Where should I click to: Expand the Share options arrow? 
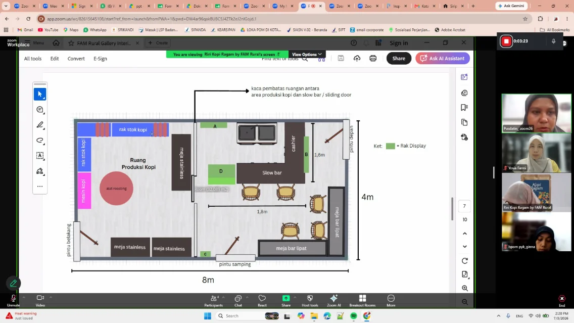tap(295, 297)
